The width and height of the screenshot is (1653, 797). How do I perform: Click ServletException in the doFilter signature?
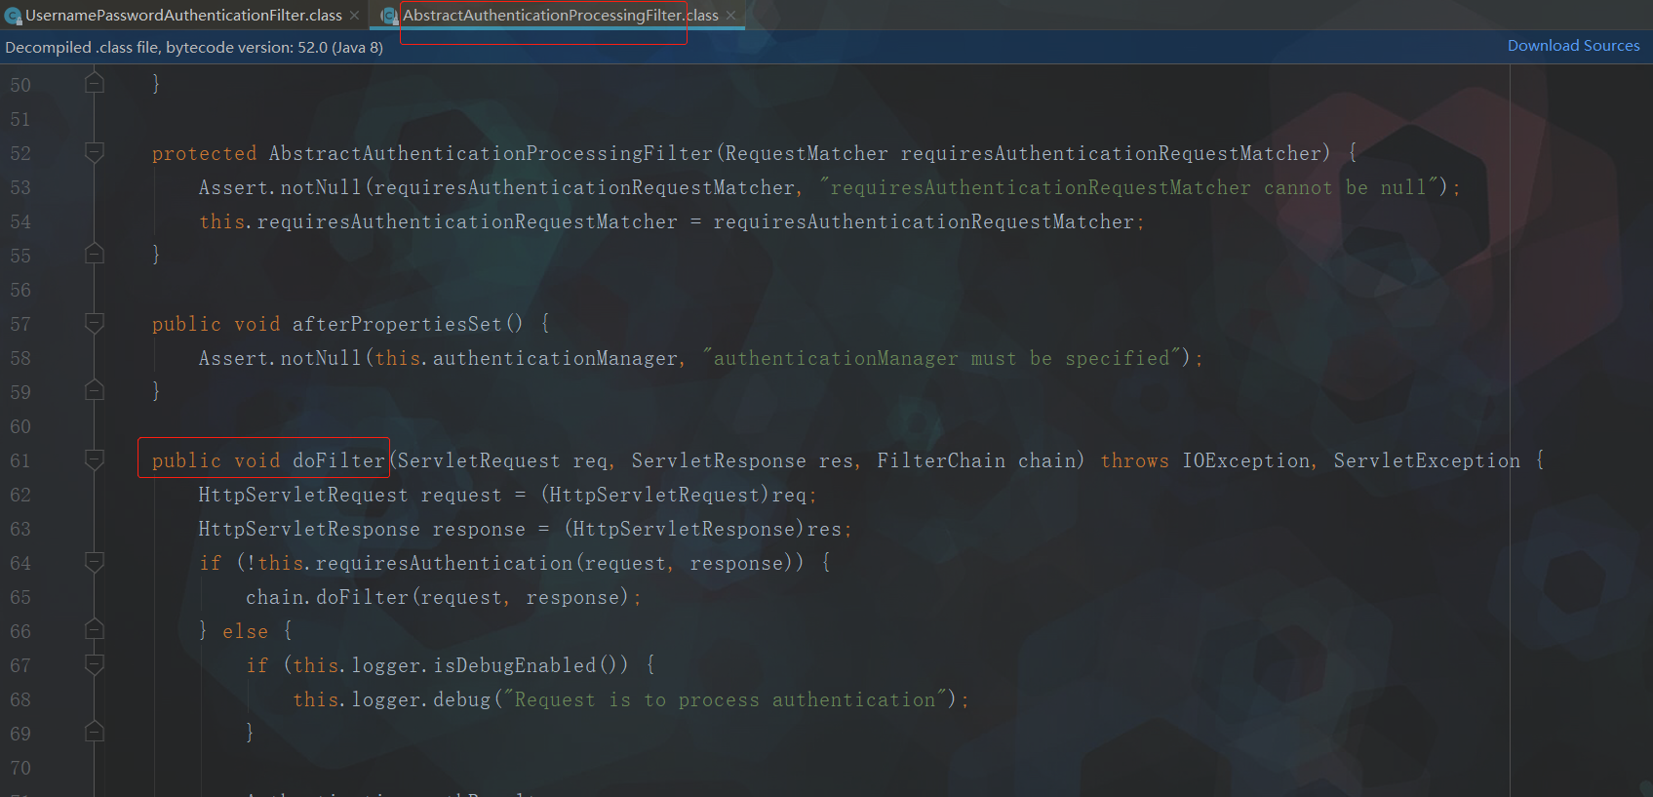[x=1427, y=460]
